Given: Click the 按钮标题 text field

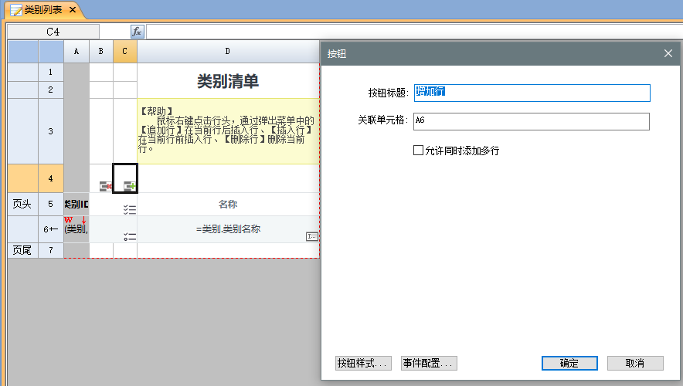Looking at the screenshot, I should click(x=532, y=93).
